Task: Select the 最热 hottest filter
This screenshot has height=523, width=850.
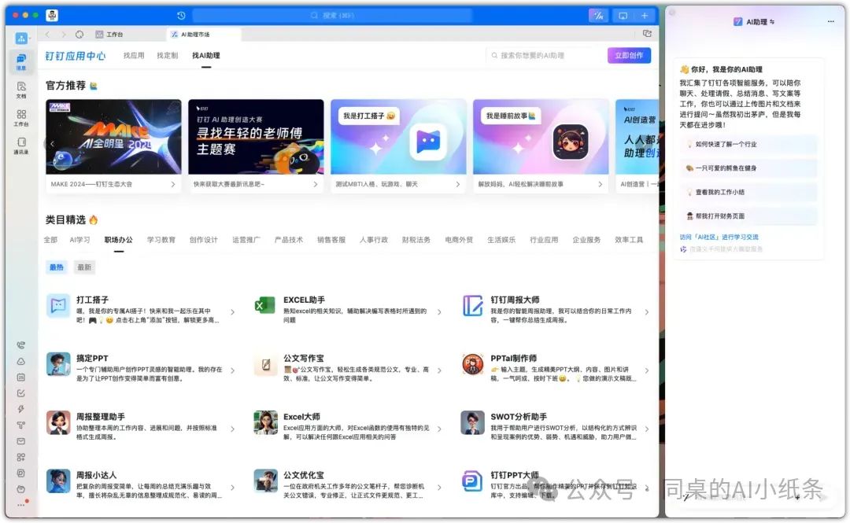Action: click(55, 267)
